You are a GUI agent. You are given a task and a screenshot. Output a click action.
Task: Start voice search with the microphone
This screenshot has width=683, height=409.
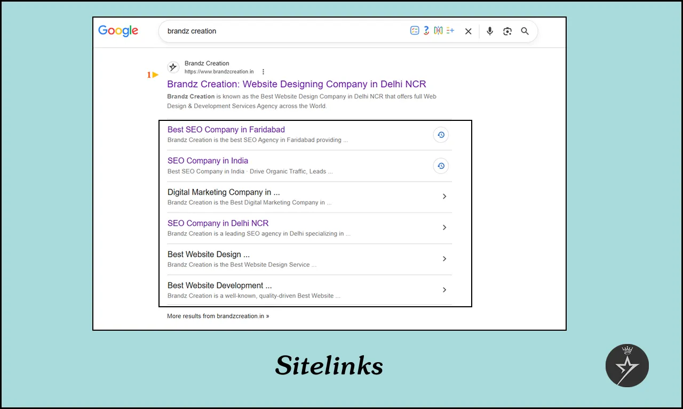click(x=490, y=31)
